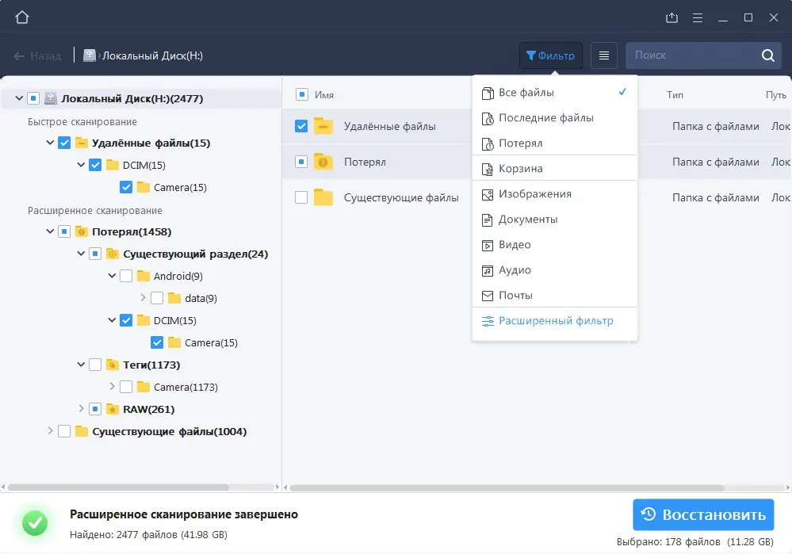The height and width of the screenshot is (554, 792).
Task: Collapse the Потерял(1458) tree node
Action: click(x=51, y=231)
